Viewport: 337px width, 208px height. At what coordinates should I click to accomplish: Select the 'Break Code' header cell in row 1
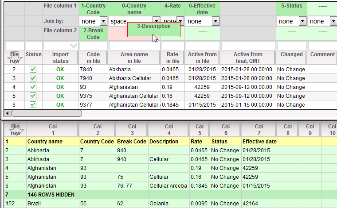[132, 142]
